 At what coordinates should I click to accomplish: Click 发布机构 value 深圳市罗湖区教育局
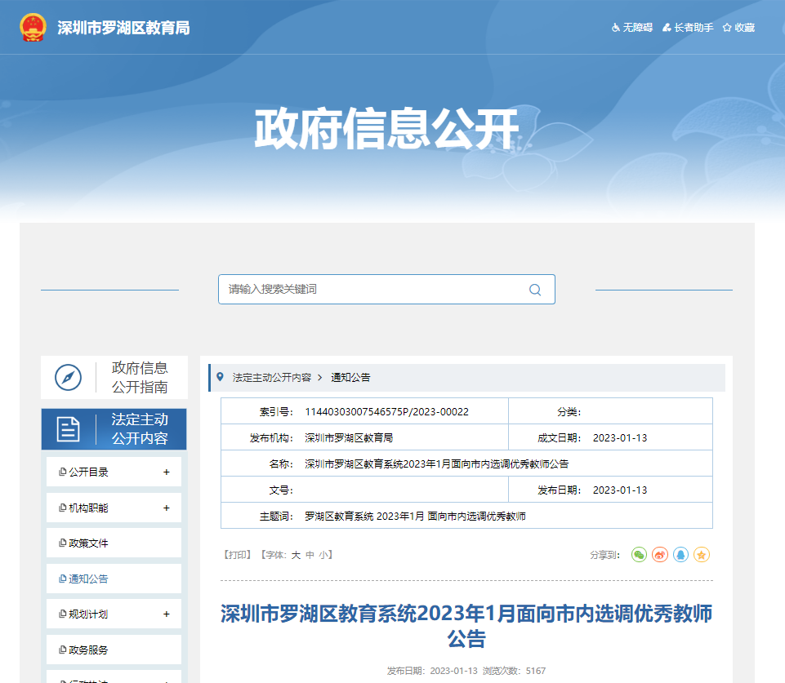(x=349, y=438)
